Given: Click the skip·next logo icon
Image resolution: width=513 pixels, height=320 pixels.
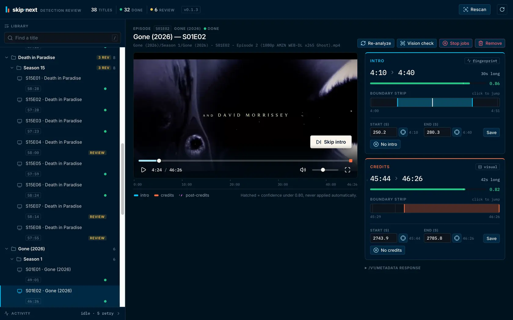Looking at the screenshot, I should pyautogui.click(x=7, y=10).
